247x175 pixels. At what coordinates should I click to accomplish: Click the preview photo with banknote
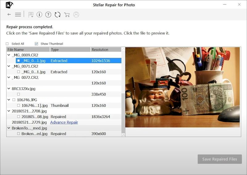[182, 87]
